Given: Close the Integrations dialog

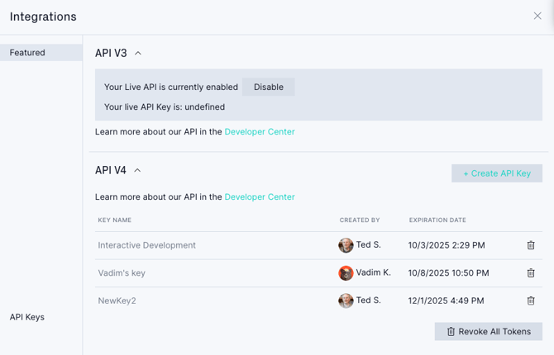Looking at the screenshot, I should [537, 16].
